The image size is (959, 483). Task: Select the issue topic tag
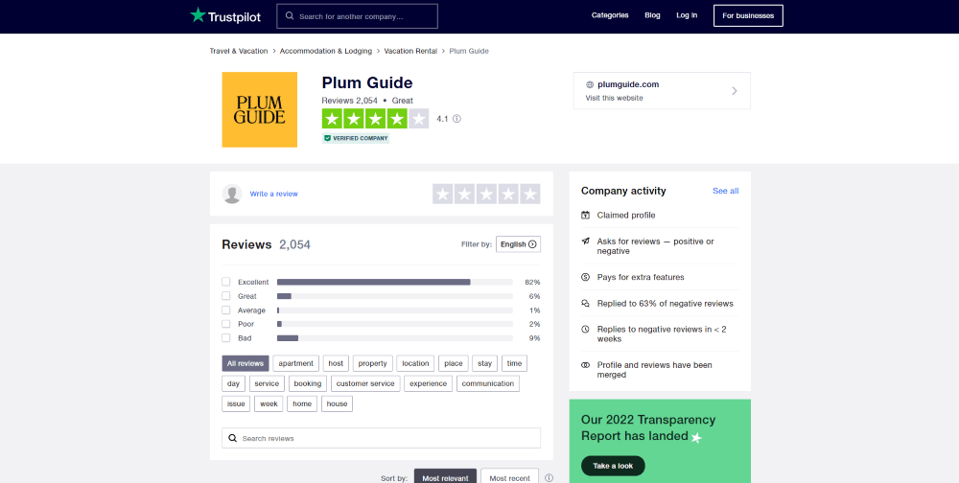236,404
